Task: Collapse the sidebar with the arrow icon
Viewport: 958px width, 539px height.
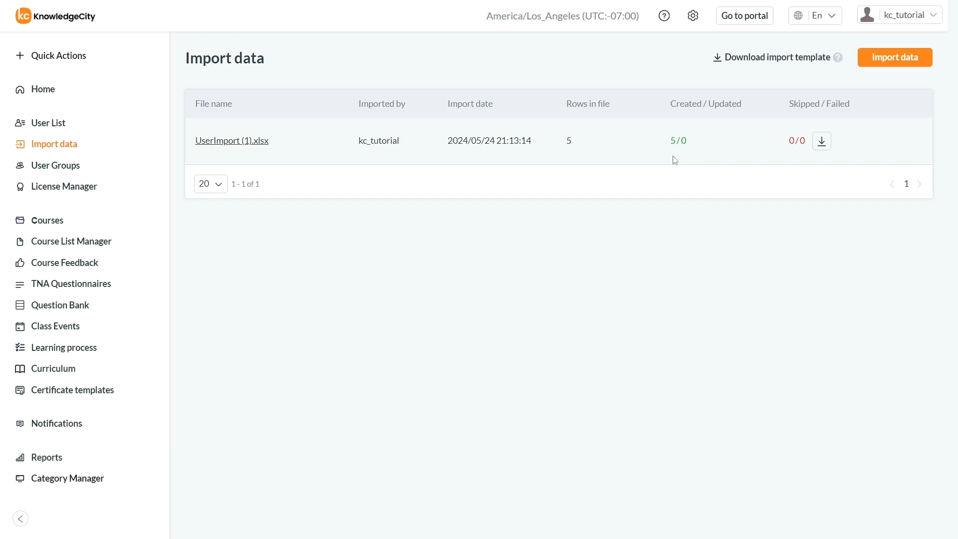Action: tap(20, 519)
